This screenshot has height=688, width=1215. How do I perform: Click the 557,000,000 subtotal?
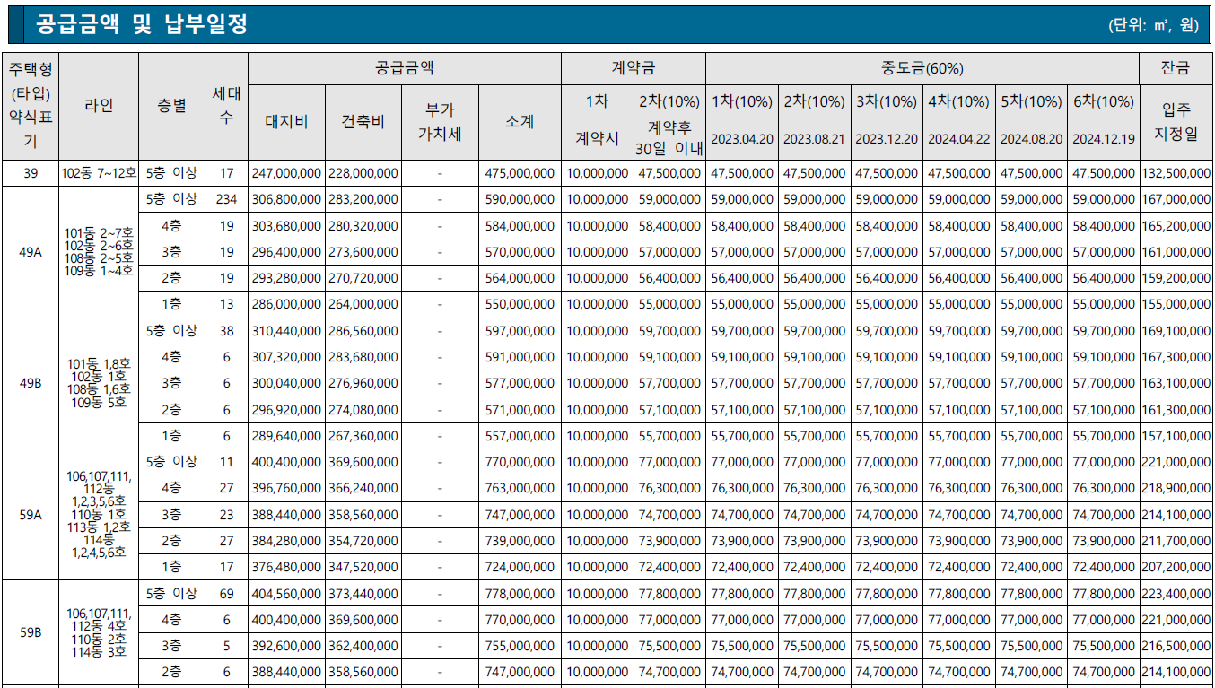coord(520,436)
